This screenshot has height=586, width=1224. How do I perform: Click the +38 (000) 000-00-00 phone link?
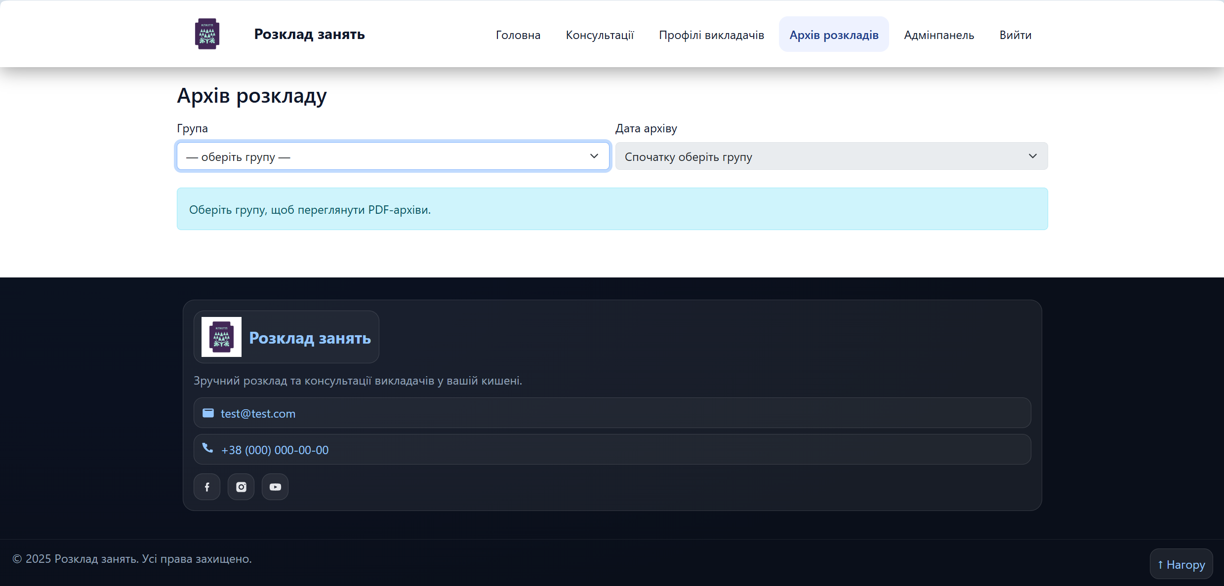(275, 450)
